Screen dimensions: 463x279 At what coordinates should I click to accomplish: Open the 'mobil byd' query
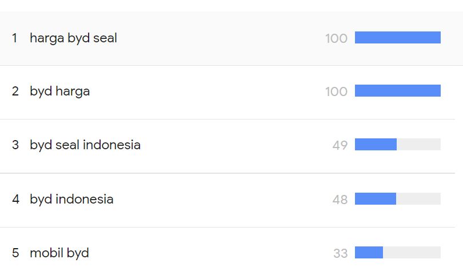tap(59, 253)
